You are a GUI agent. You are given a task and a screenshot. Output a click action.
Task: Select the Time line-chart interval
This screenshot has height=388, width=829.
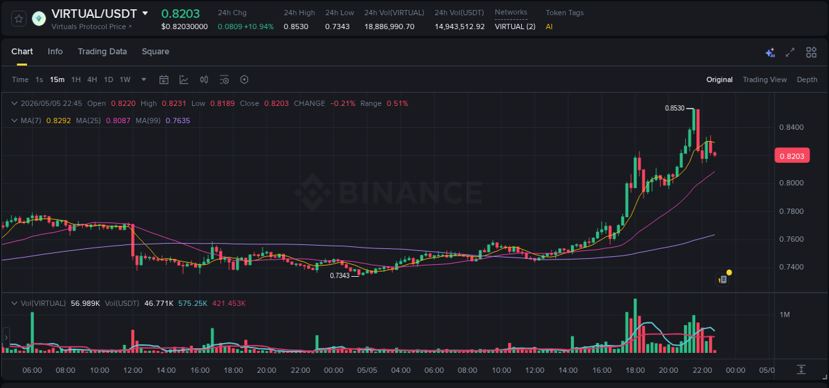click(20, 79)
